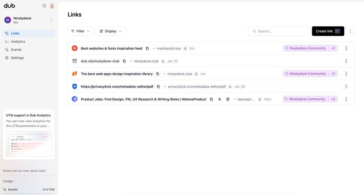364x195 pixels.
Task: Open UTM support analytics preview thumbnail
Action: coord(29,144)
